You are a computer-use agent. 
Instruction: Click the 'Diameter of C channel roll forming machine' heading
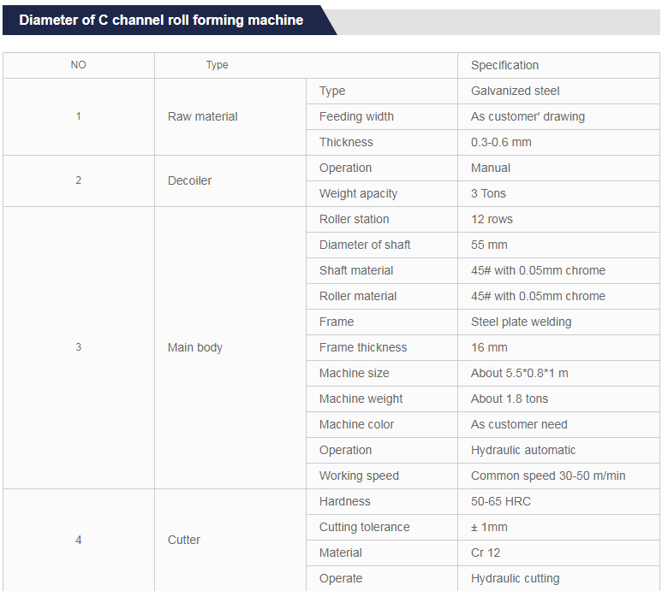coord(161,21)
